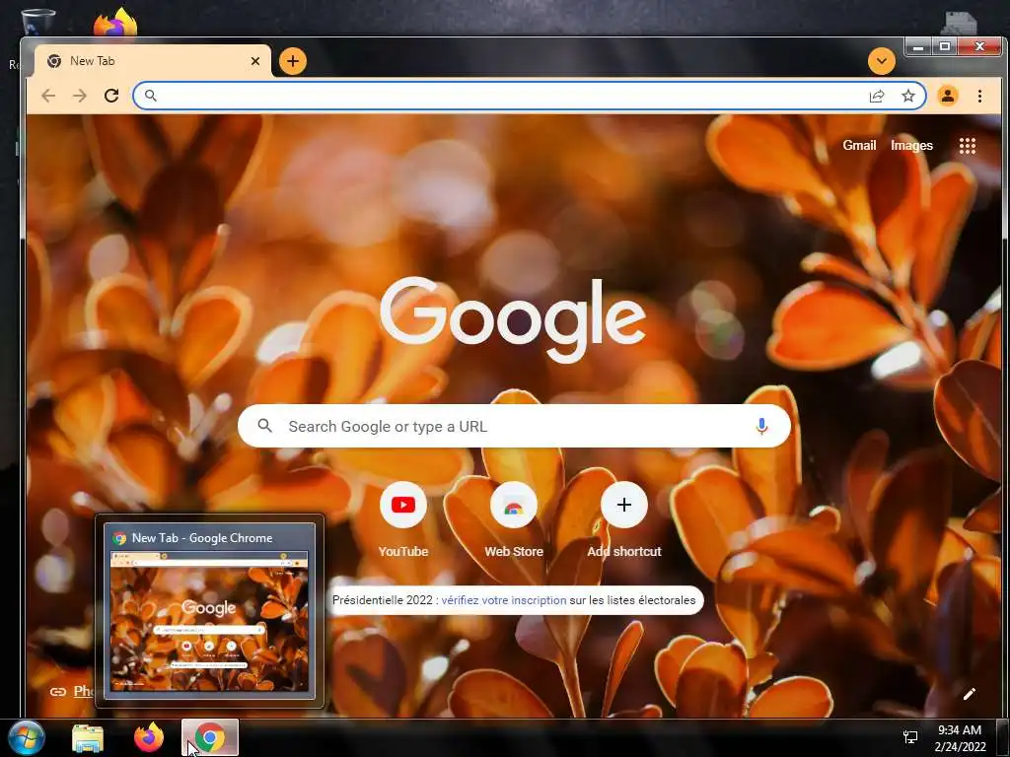Click the Google logo
The width and height of the screenshot is (1010, 757).
click(x=513, y=318)
